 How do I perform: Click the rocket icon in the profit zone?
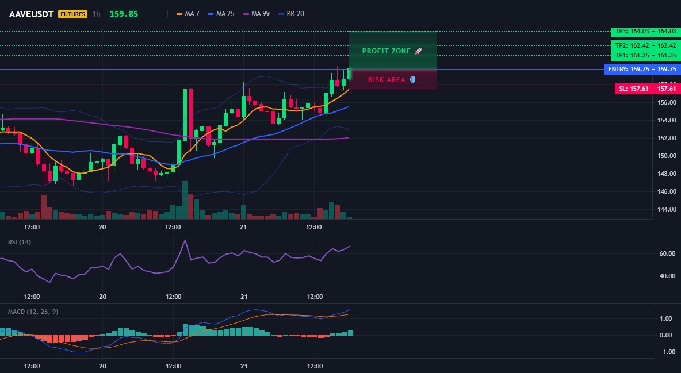coord(418,51)
